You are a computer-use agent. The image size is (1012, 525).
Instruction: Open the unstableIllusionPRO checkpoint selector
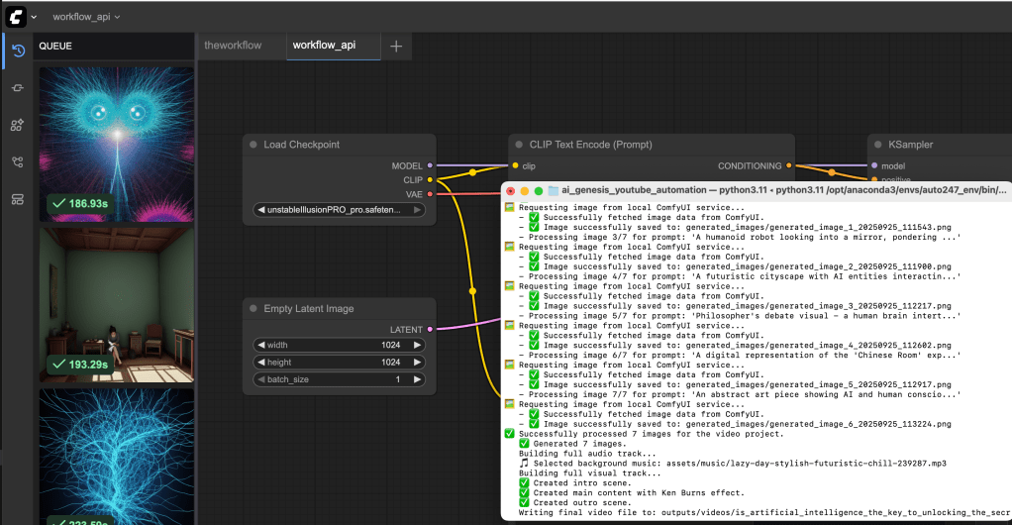339,210
